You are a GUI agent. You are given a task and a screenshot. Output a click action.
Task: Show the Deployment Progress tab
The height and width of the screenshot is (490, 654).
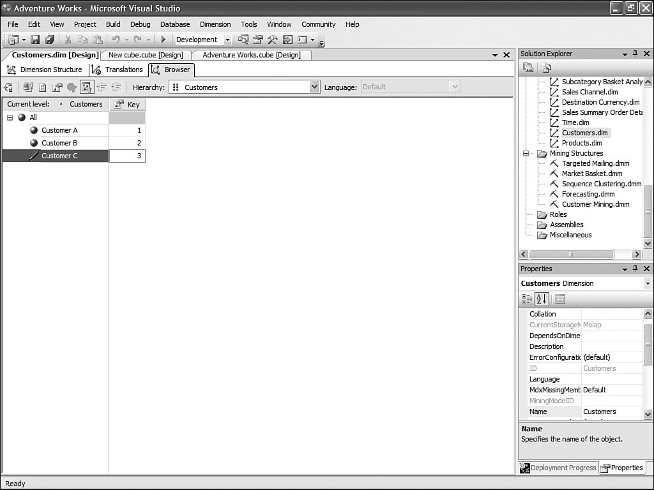point(558,468)
